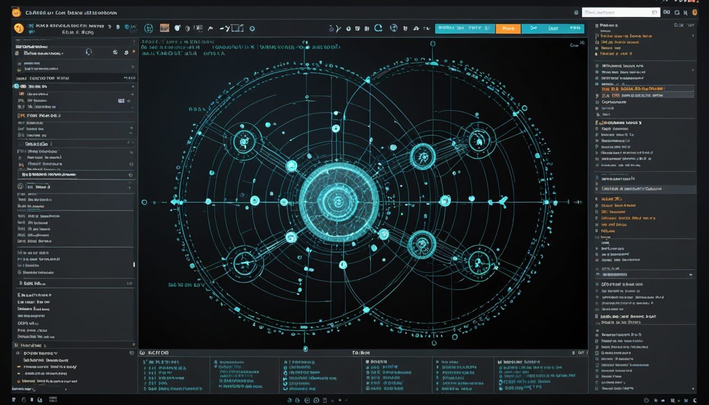The image size is (709, 405).
Task: Select the globe icon near the toolbar center
Action: pos(394,29)
